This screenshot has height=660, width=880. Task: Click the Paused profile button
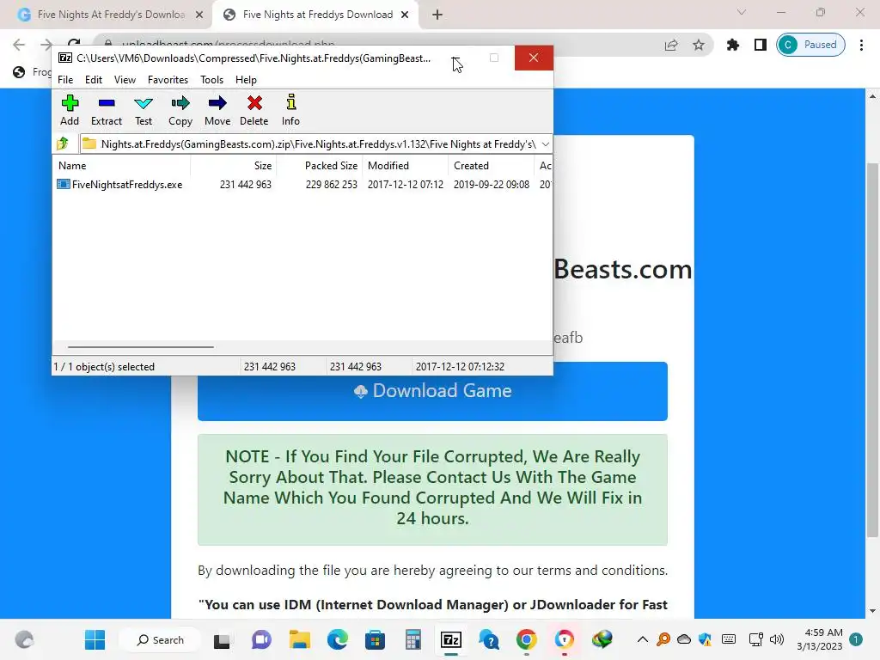coord(810,45)
